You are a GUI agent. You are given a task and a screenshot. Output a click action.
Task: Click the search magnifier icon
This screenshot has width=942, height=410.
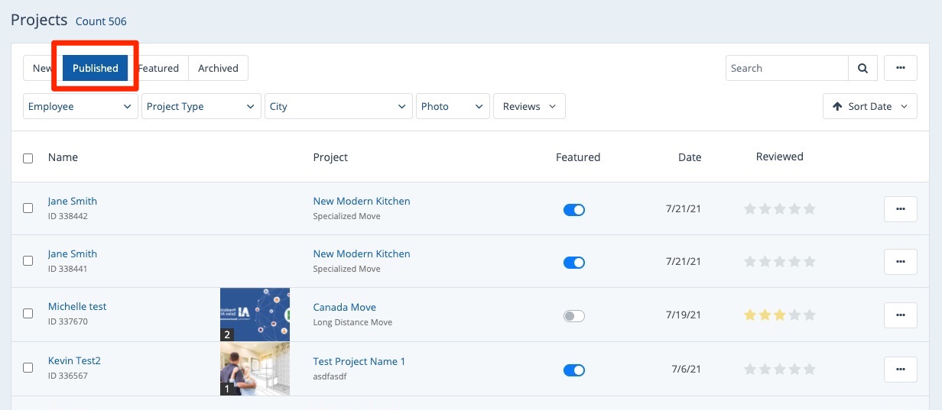[862, 68]
